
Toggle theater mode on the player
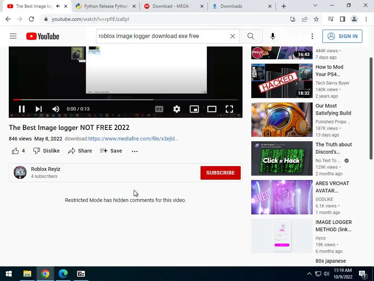point(212,109)
